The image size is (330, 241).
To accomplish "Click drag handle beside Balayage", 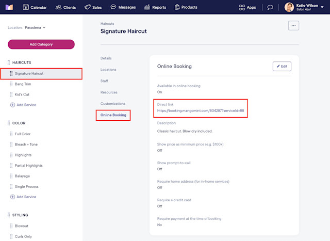I will pos(11,176).
